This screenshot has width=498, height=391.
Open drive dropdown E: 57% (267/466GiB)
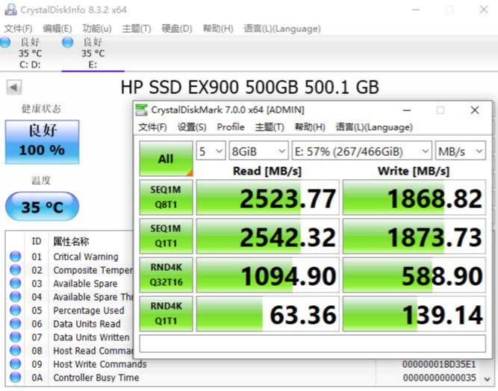click(362, 151)
